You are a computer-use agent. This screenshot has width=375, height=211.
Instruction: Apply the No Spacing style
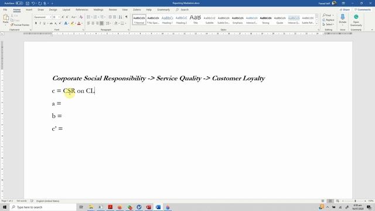(x=153, y=20)
